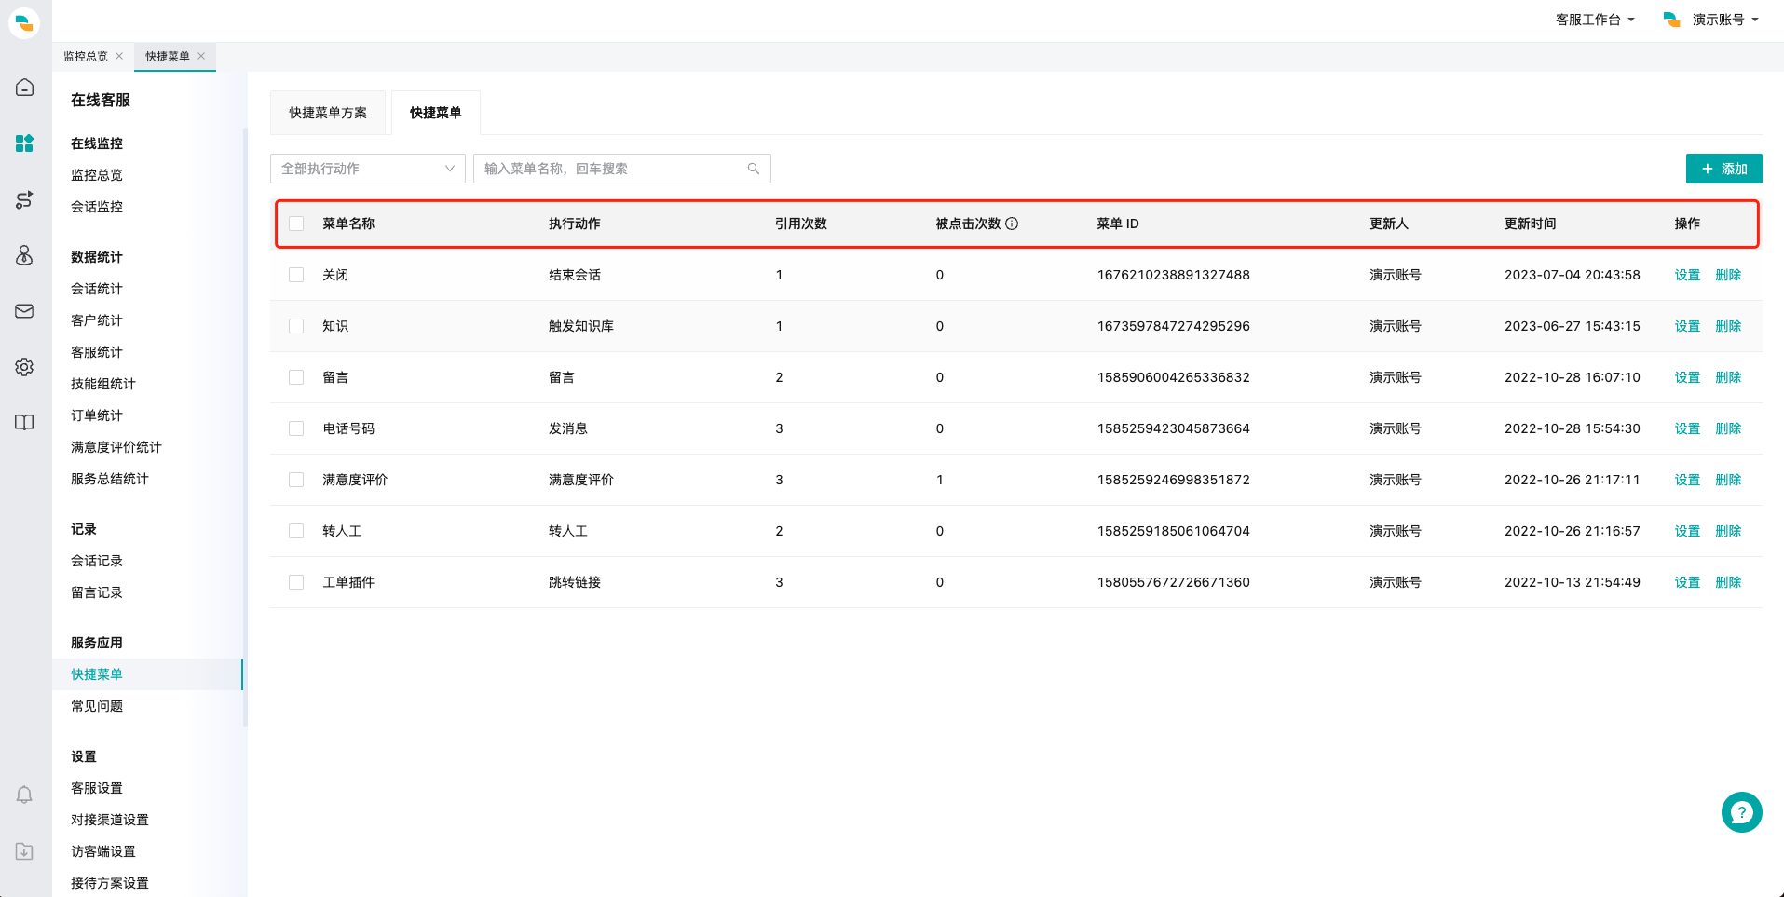Check the box for the 电话号码 row
The image size is (1784, 897).
[296, 428]
